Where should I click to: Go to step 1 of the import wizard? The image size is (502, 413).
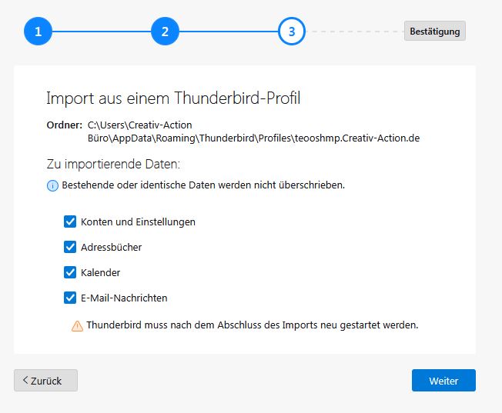tap(38, 32)
